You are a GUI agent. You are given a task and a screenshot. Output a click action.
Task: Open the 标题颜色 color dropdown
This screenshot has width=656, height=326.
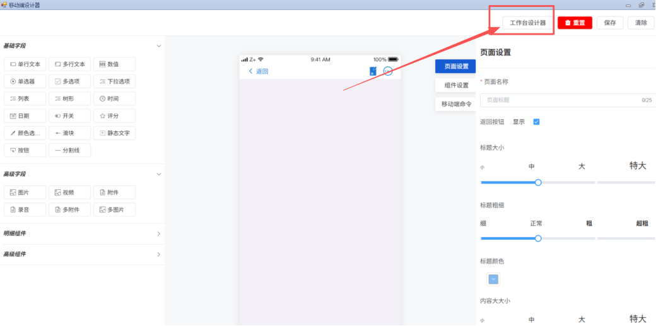pyautogui.click(x=494, y=279)
